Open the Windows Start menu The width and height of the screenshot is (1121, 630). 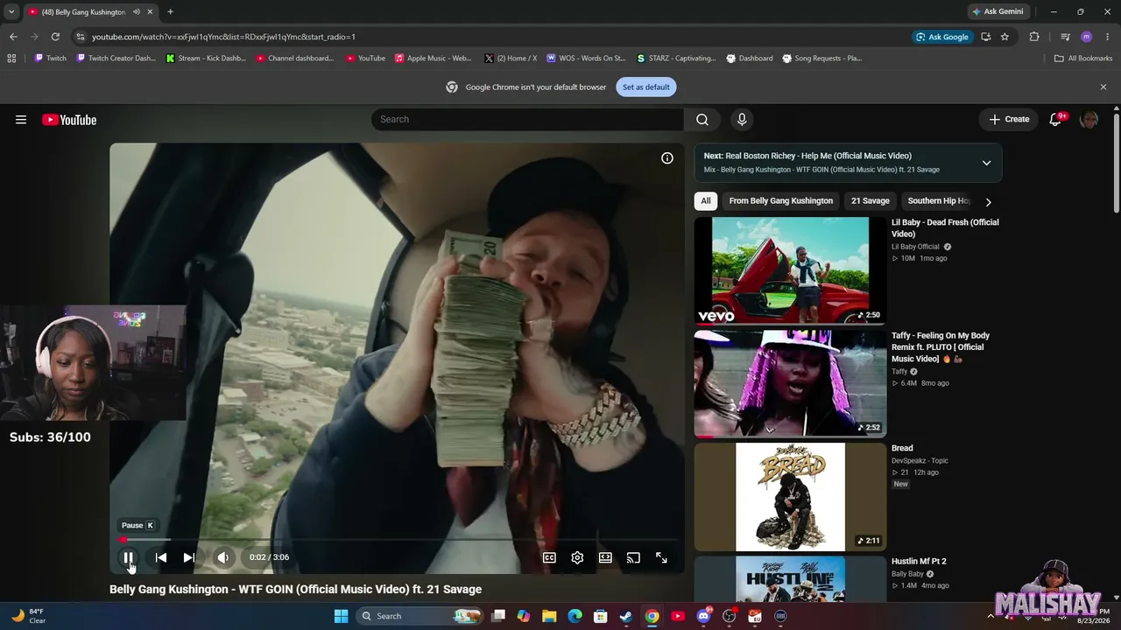point(342,616)
